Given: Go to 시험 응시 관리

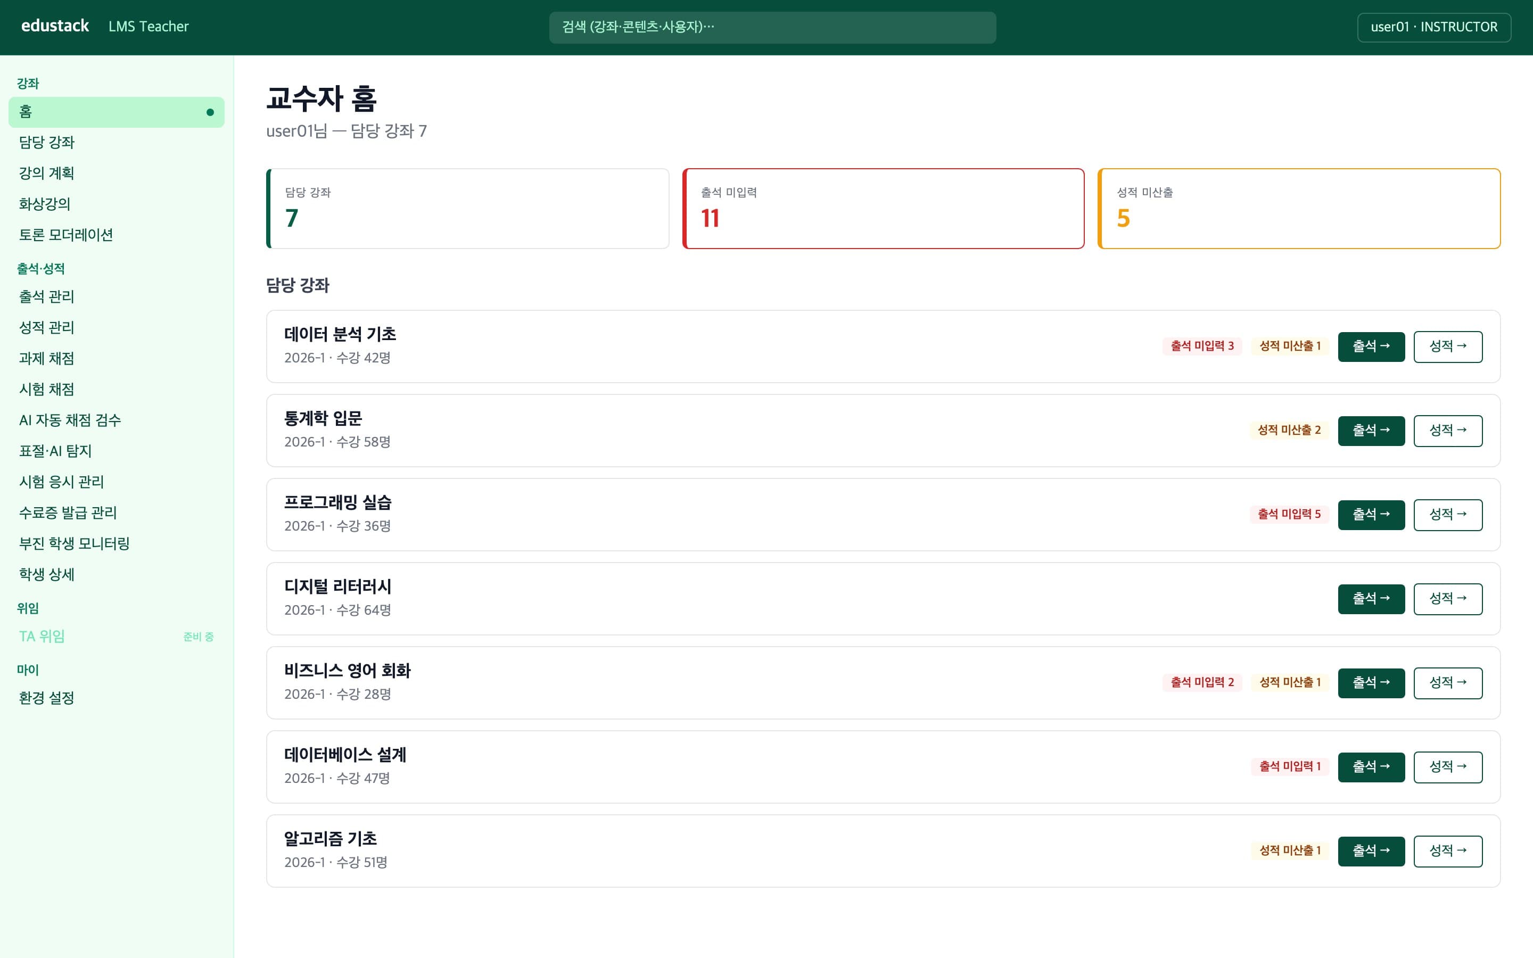Looking at the screenshot, I should pyautogui.click(x=117, y=482).
